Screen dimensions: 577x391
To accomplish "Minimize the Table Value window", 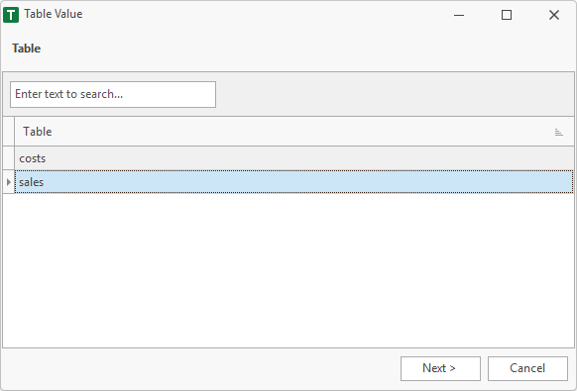I will [459, 15].
